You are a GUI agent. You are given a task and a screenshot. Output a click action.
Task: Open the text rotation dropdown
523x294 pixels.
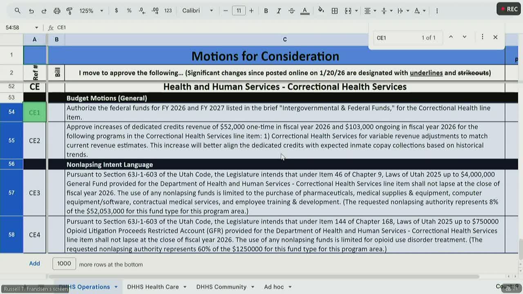click(419, 11)
